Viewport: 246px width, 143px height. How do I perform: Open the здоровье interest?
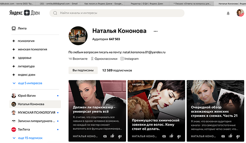point(25,58)
